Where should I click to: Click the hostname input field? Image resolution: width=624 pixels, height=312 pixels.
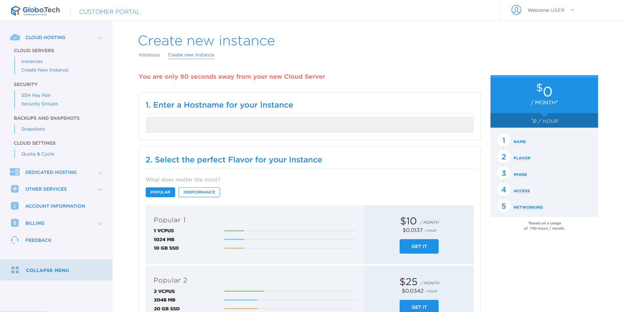point(309,125)
